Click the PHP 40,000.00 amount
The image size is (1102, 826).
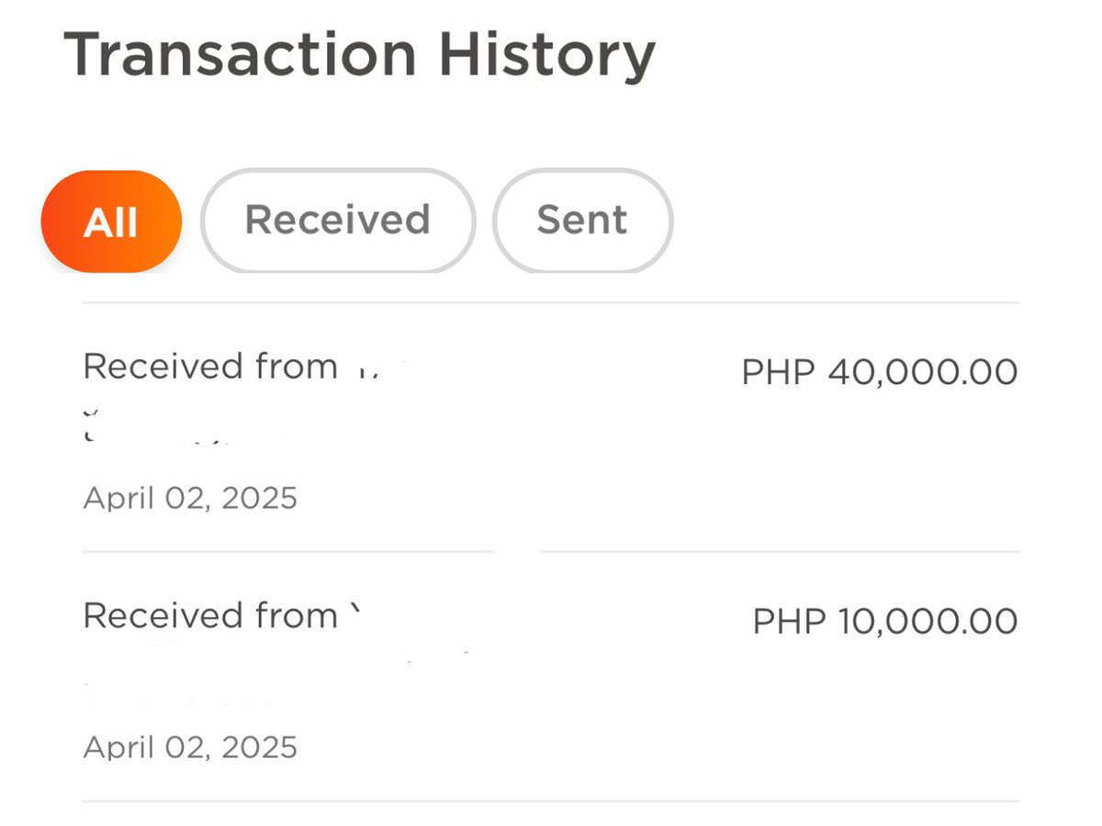pos(879,372)
